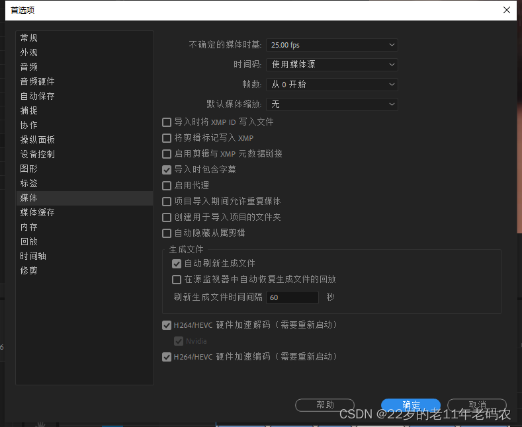Close the 首选项 dialog with X
This screenshot has width=522, height=427.
point(507,10)
